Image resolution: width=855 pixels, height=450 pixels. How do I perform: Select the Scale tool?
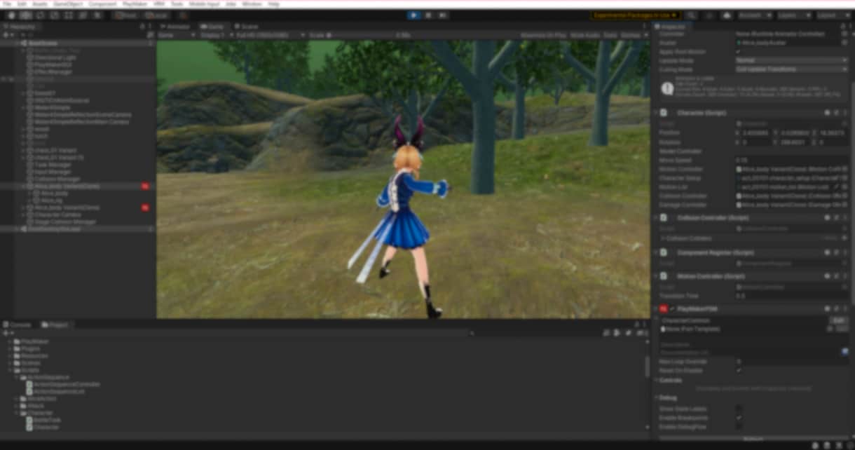53,15
